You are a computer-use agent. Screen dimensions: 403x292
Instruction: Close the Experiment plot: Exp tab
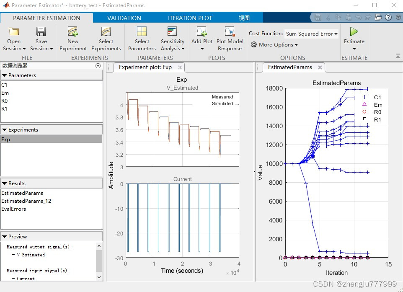[180, 67]
